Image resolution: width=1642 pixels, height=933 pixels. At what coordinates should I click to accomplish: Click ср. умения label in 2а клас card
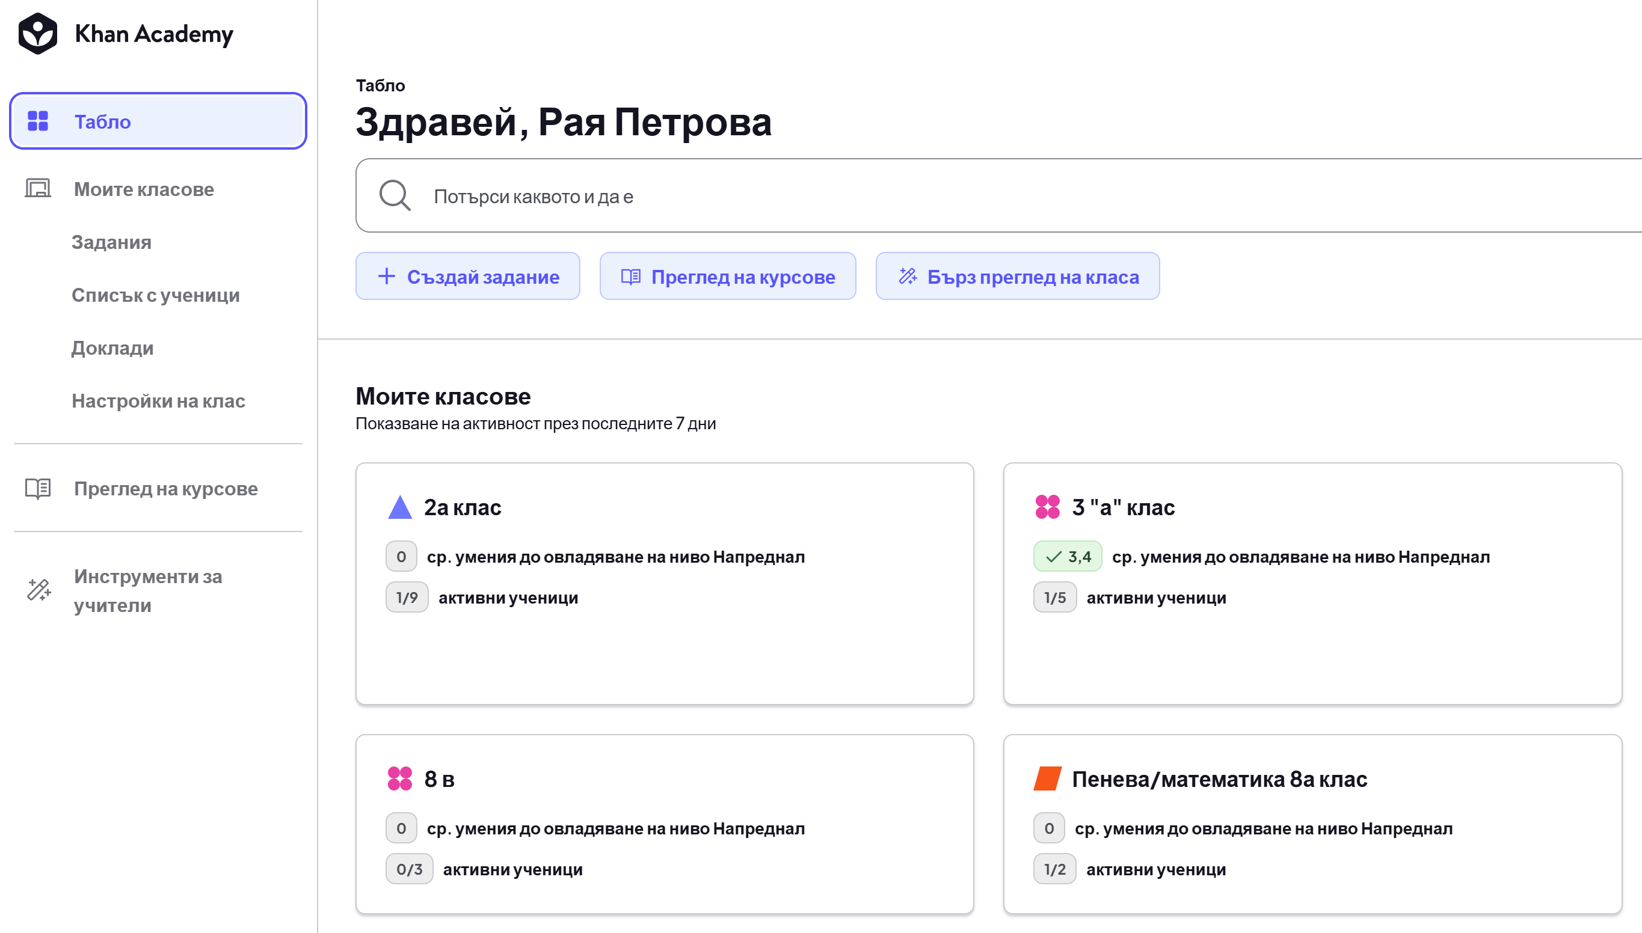tap(616, 556)
